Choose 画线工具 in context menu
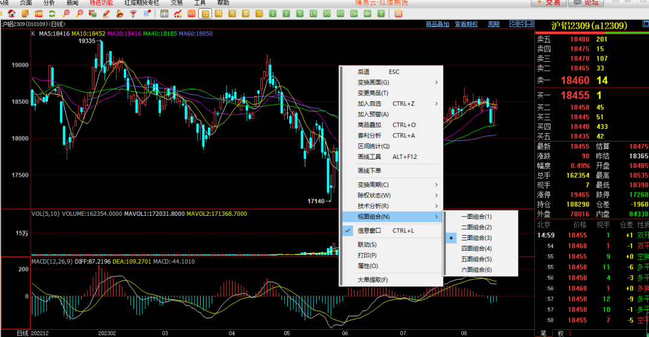 (x=391, y=157)
